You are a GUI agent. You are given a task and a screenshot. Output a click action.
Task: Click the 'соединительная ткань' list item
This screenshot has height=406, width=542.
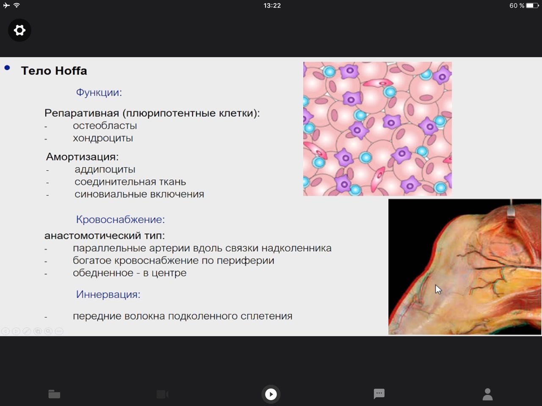(x=130, y=182)
